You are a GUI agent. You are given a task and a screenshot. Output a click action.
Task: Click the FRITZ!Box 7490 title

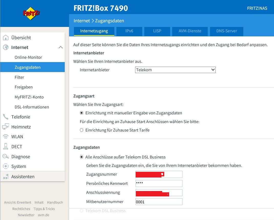coord(101,8)
